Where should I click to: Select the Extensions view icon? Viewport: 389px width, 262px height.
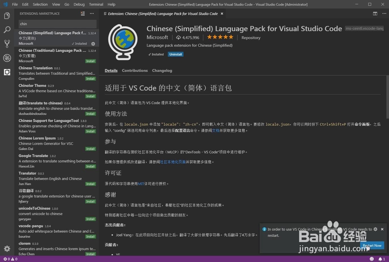pyautogui.click(x=7, y=72)
